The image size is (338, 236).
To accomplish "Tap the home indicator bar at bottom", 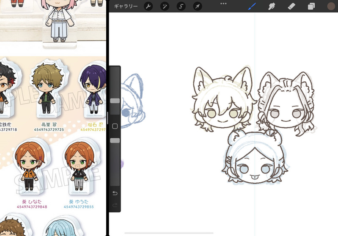I will [169, 233].
